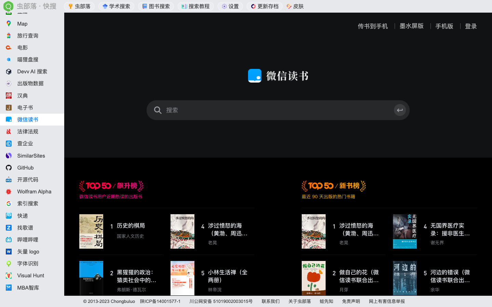The width and height of the screenshot is (492, 307).
Task: Select 电子书 in the sidebar
Action: 25,107
